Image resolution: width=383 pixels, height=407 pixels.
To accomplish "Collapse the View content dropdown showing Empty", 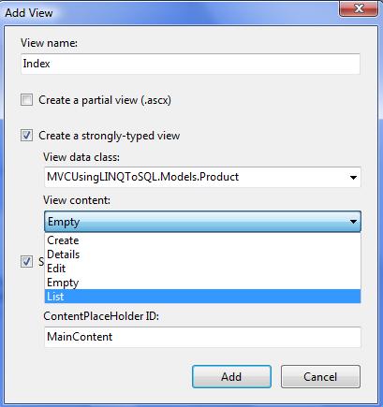I will click(x=202, y=222).
